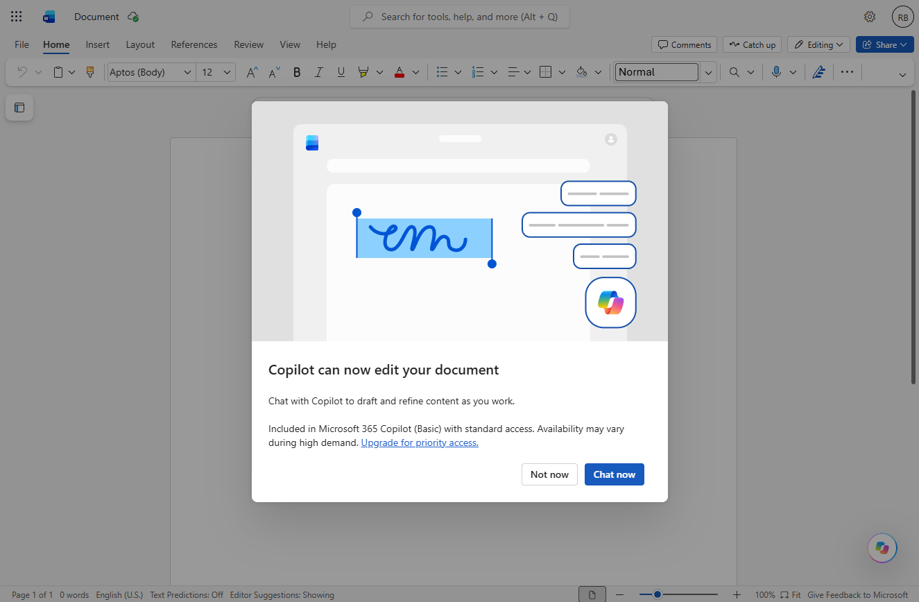The image size is (919, 602).
Task: Open the app launcher waffle icon
Action: 17,17
